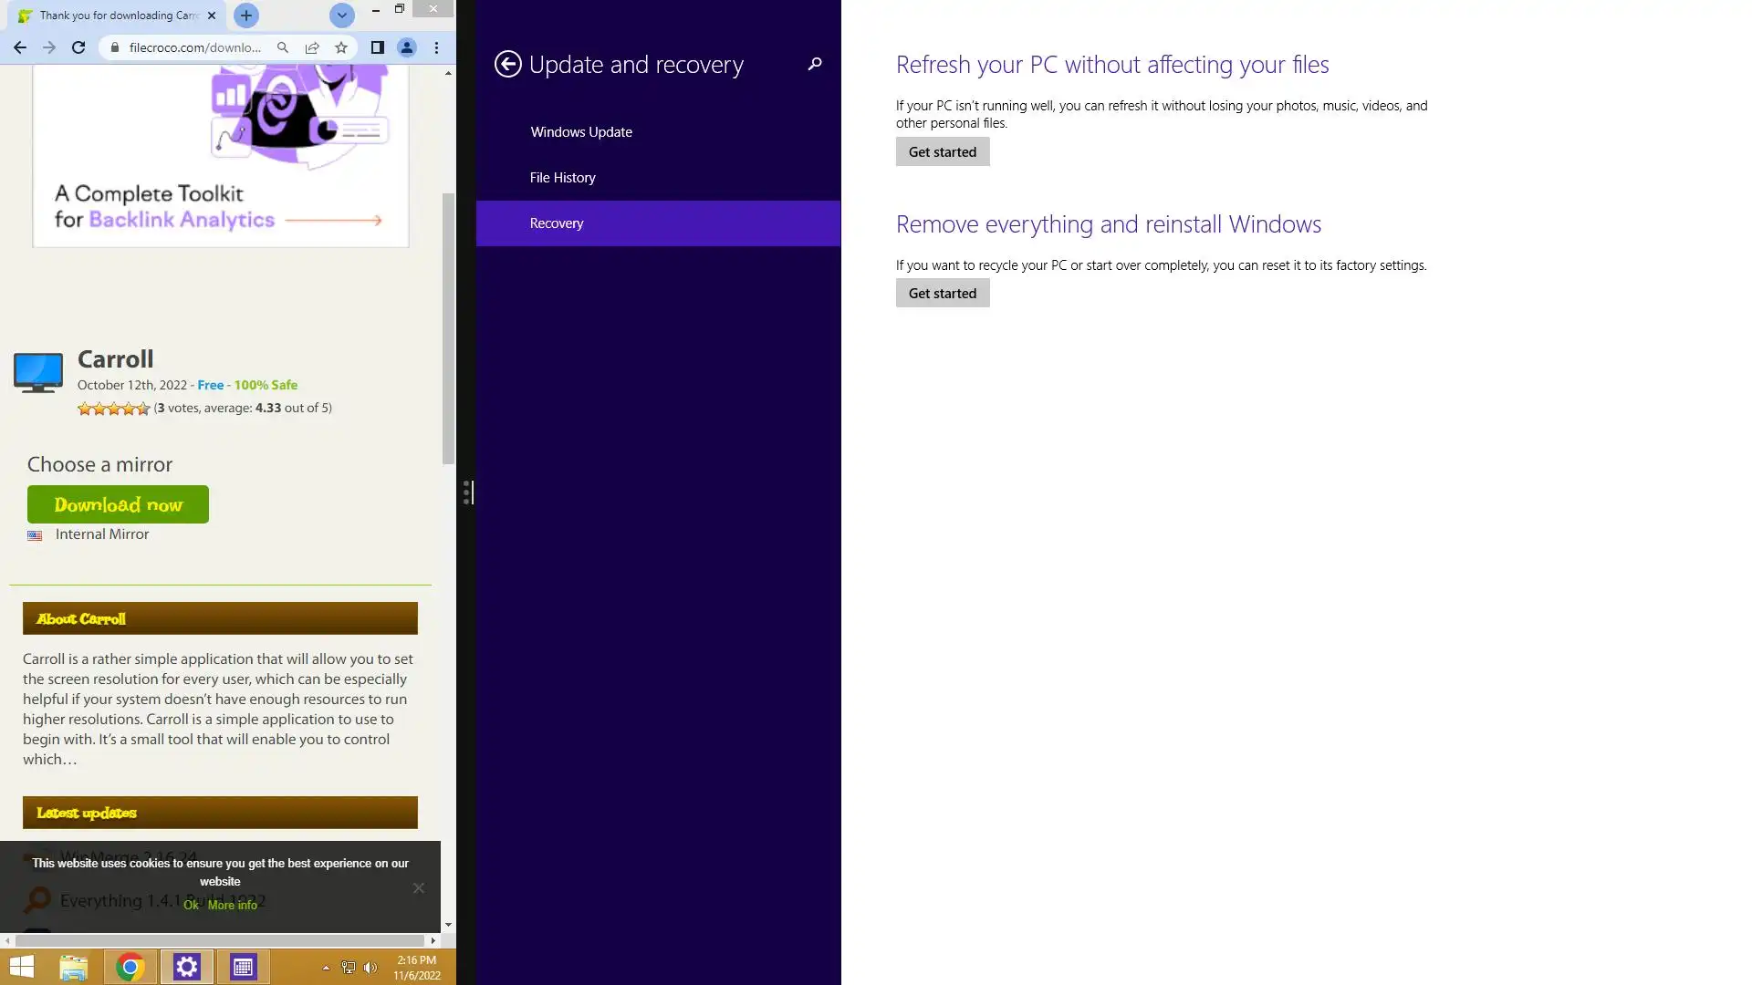1752x985 pixels.
Task: Click the share page icon in address bar
Action: click(312, 47)
